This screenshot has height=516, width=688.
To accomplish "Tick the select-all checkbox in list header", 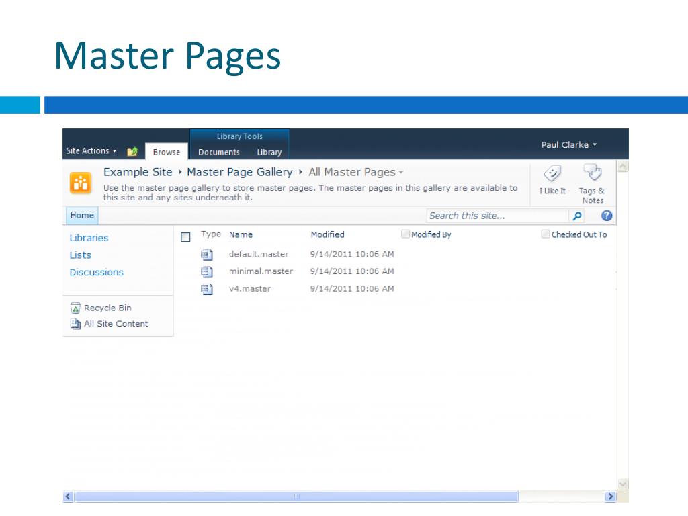I will 185,237.
